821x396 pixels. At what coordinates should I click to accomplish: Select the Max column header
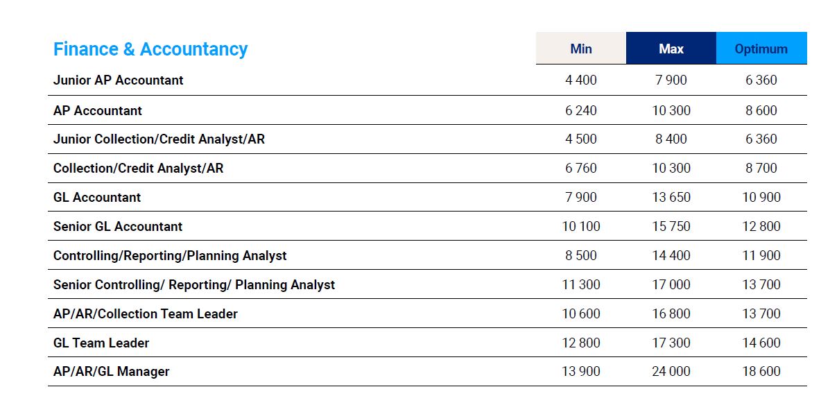(x=671, y=49)
